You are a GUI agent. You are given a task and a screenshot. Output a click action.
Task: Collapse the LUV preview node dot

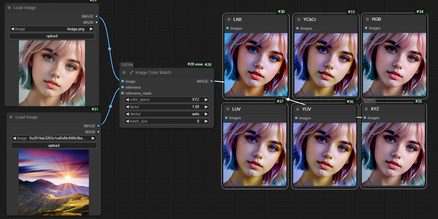tap(227, 109)
